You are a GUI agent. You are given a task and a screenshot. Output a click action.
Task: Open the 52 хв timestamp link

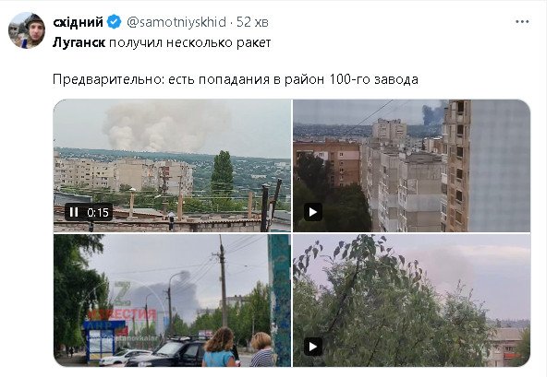[x=252, y=22]
